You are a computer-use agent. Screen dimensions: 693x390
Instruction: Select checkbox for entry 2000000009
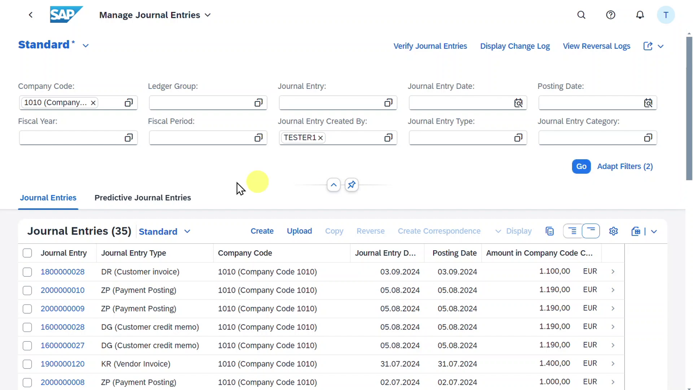pyautogui.click(x=27, y=309)
